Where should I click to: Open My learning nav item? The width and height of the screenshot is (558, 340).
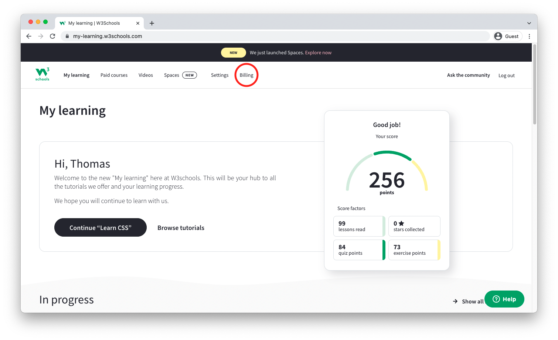76,75
